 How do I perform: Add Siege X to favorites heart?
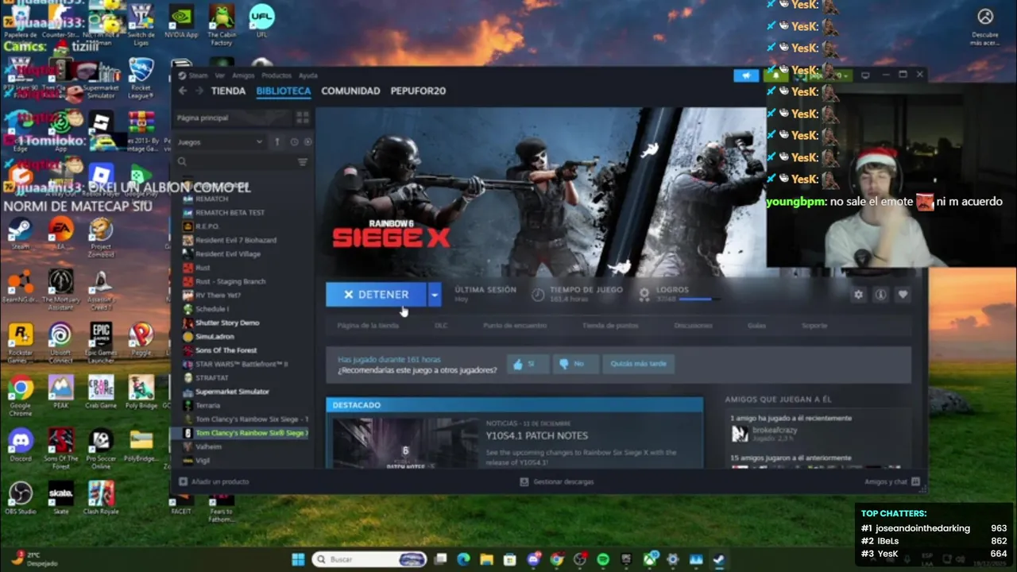click(903, 294)
